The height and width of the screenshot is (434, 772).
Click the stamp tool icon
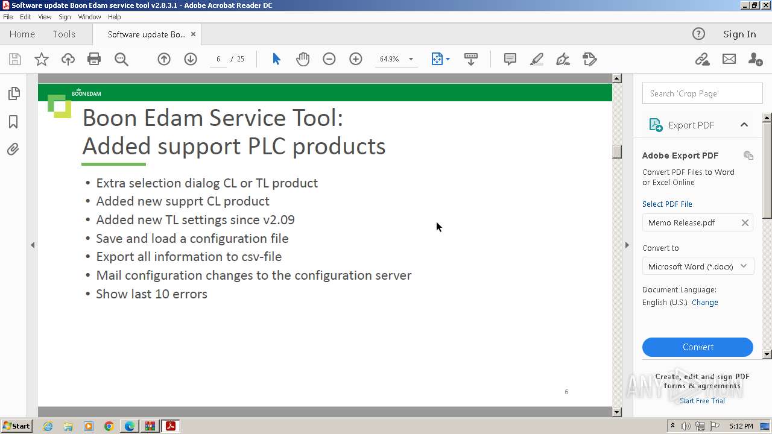589,59
